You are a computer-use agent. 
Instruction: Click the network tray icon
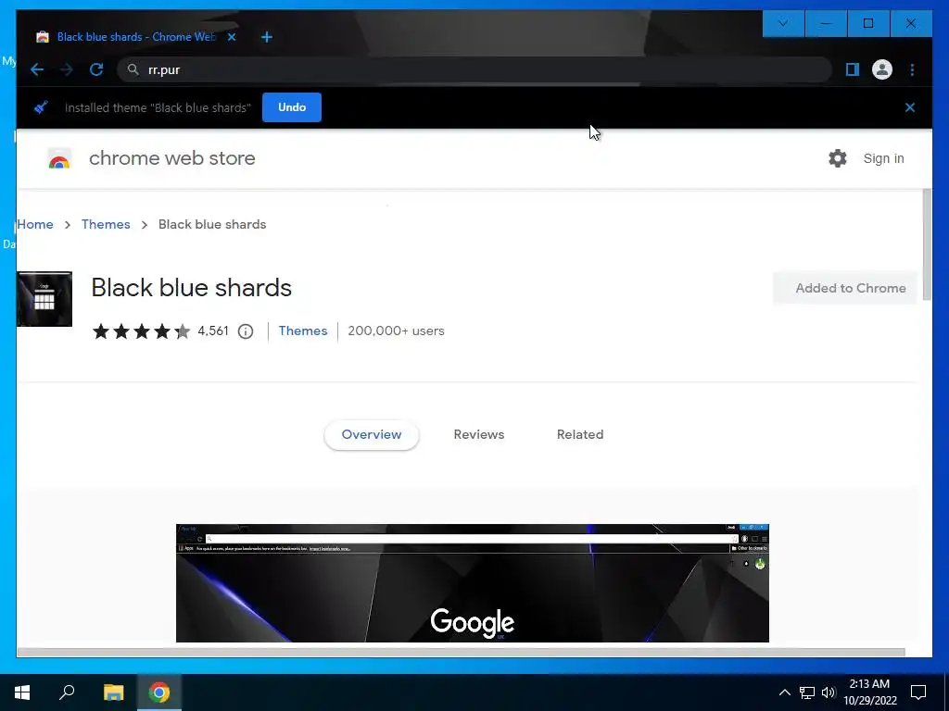point(807,692)
